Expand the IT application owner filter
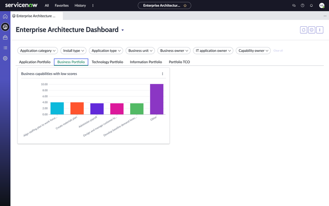This screenshot has width=329, height=206. point(213,51)
